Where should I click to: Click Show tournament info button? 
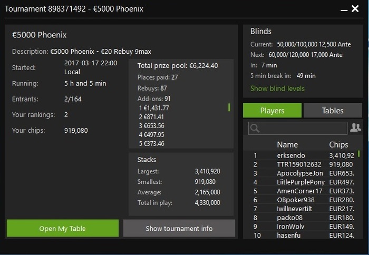click(179, 228)
